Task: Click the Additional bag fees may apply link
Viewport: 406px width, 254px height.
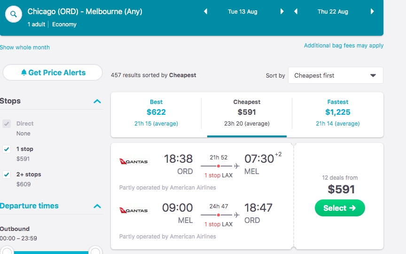Action: (344, 46)
